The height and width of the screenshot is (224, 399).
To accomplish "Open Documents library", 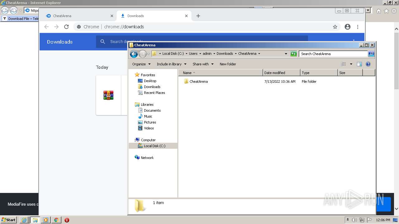I will click(152, 110).
